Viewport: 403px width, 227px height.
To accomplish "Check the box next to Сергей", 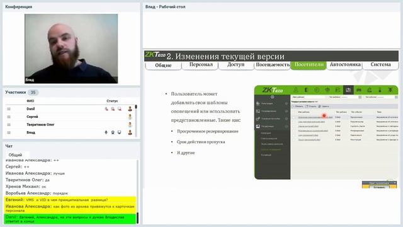I will click(9, 117).
